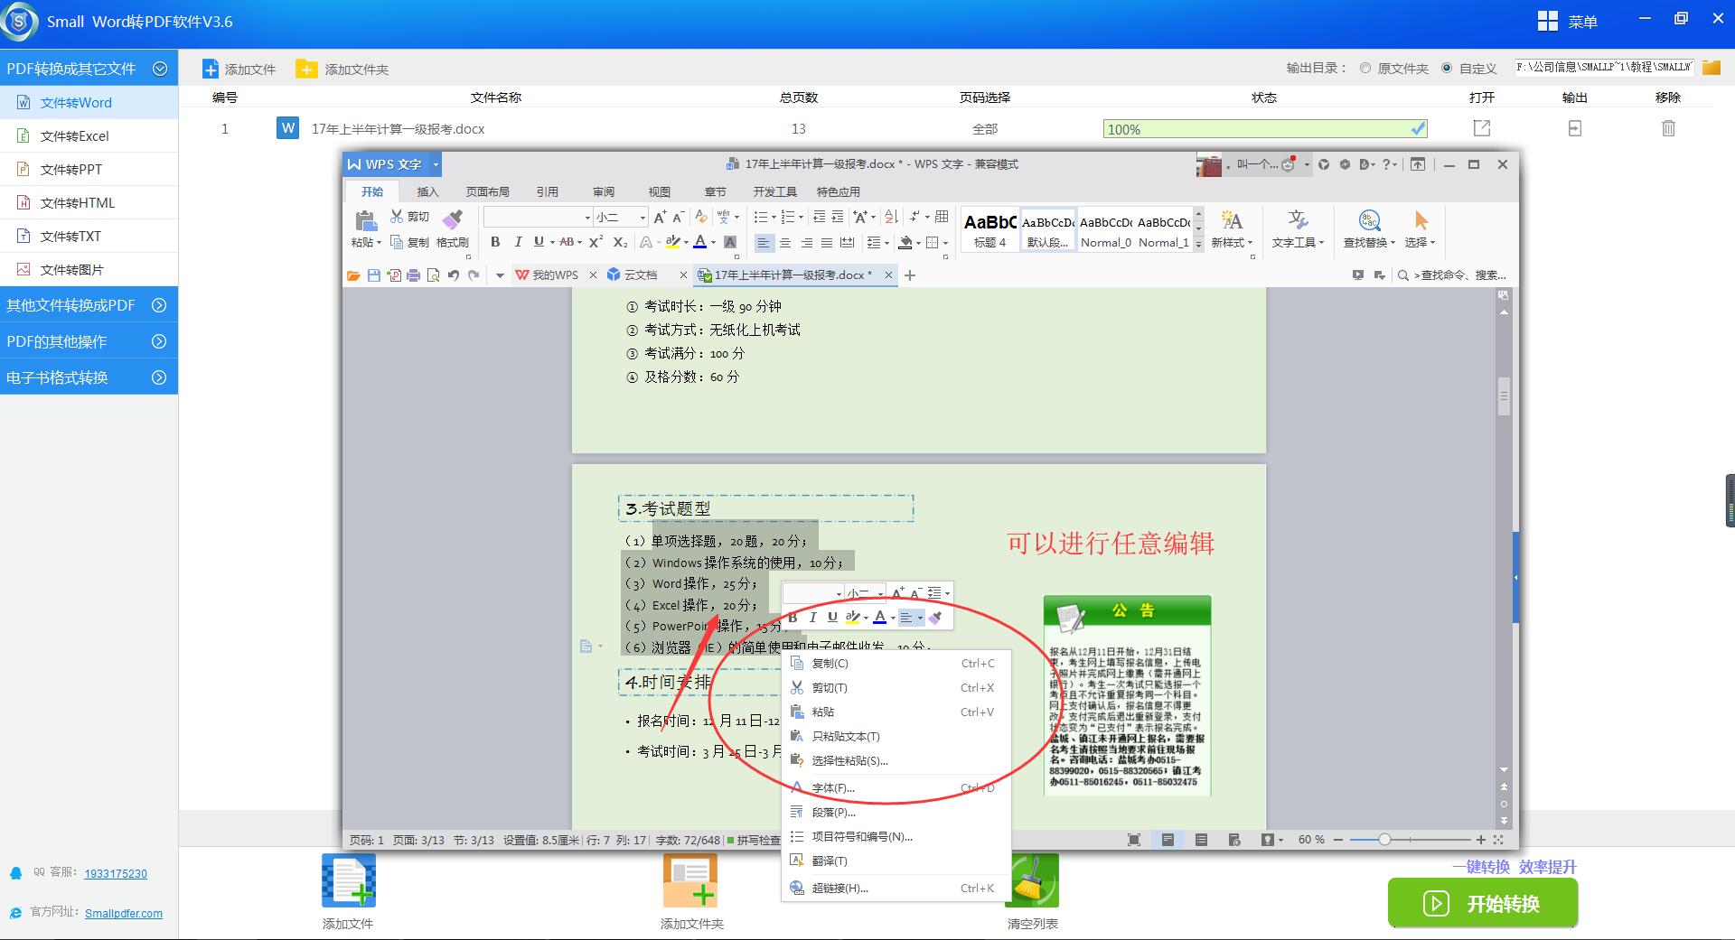
Task: Open the 粘贴 dropdown arrow
Action: click(379, 243)
